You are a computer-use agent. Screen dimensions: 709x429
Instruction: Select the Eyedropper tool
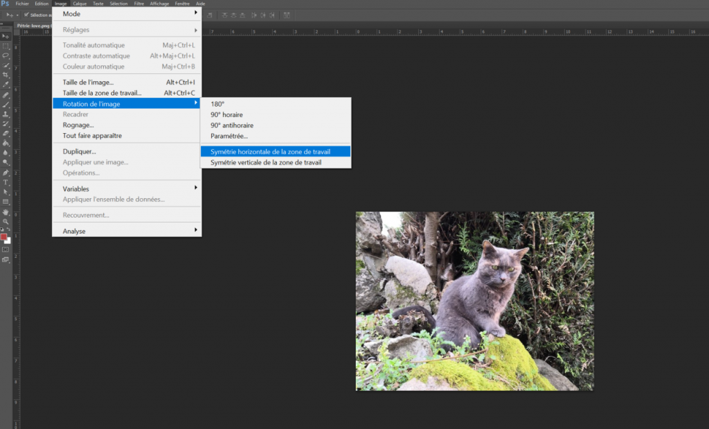pyautogui.click(x=6, y=85)
